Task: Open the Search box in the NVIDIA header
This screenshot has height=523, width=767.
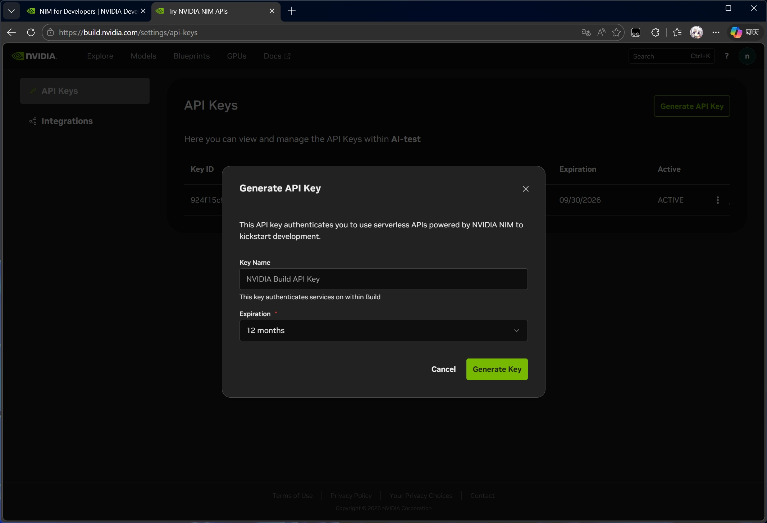Action: point(671,56)
